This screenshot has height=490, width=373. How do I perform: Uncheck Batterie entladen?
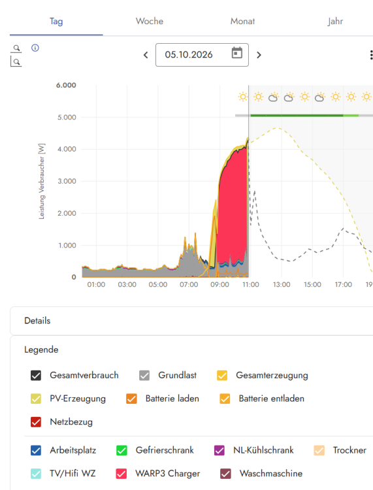[x=225, y=399]
